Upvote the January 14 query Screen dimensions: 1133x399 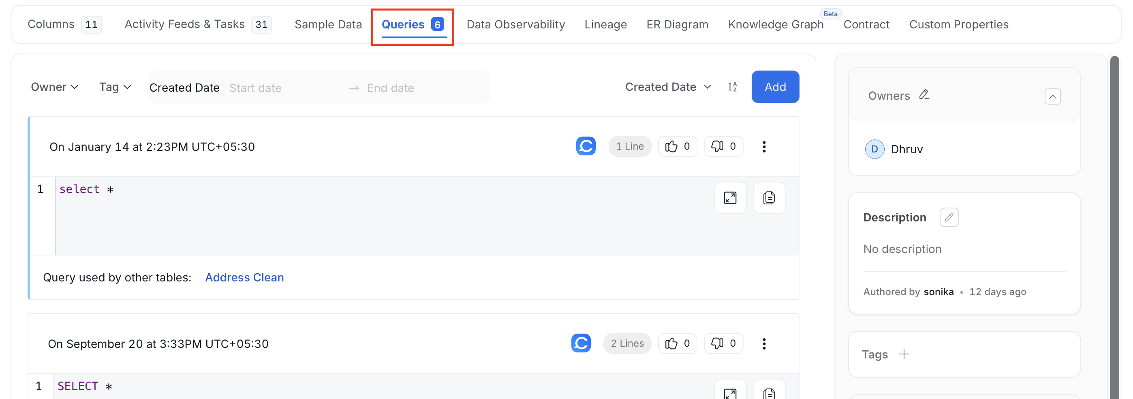[x=678, y=146]
